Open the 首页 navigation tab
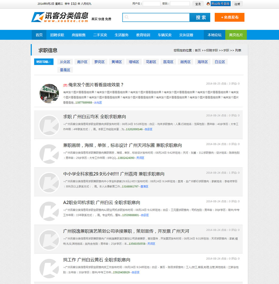Image resolution: width=279 pixels, height=284 pixels. (x=39, y=35)
